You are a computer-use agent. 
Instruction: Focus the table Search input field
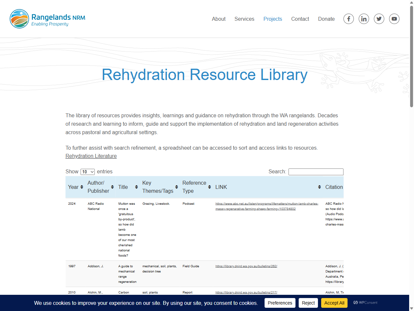click(x=316, y=172)
